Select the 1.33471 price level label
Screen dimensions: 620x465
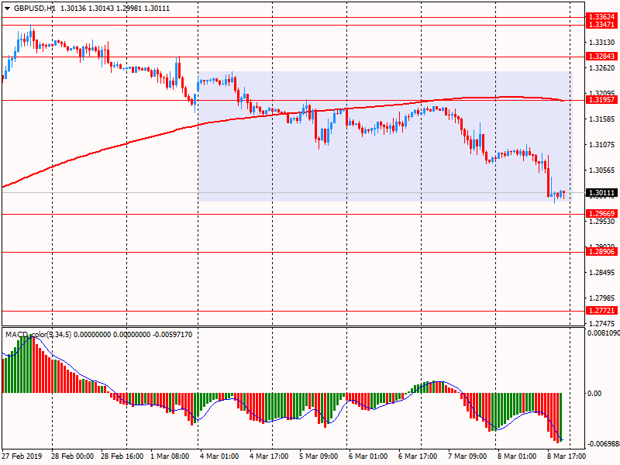(601, 25)
